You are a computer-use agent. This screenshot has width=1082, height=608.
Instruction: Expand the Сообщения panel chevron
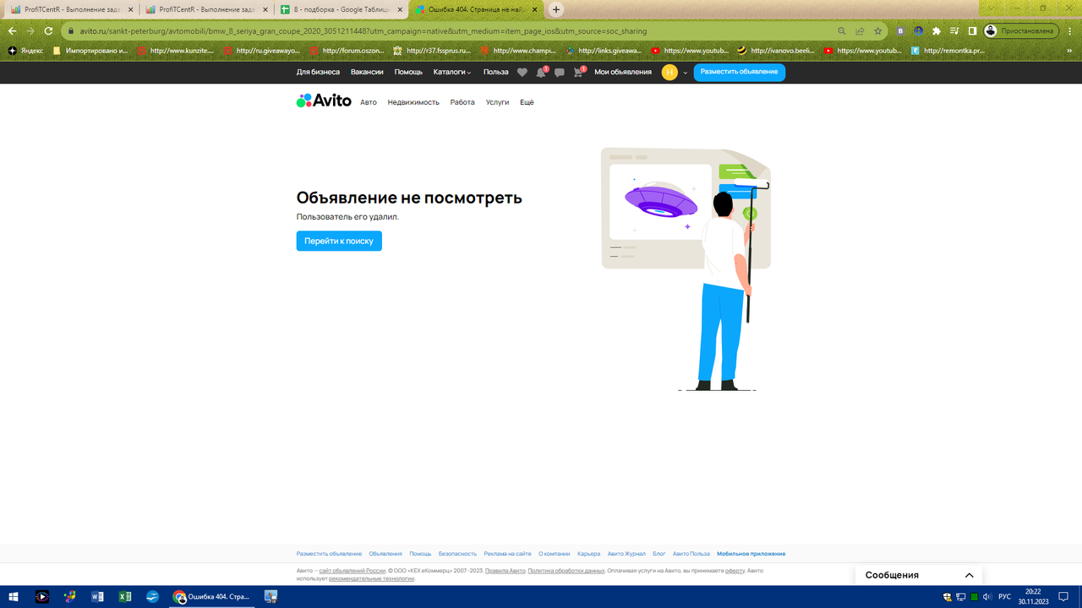[x=969, y=574]
